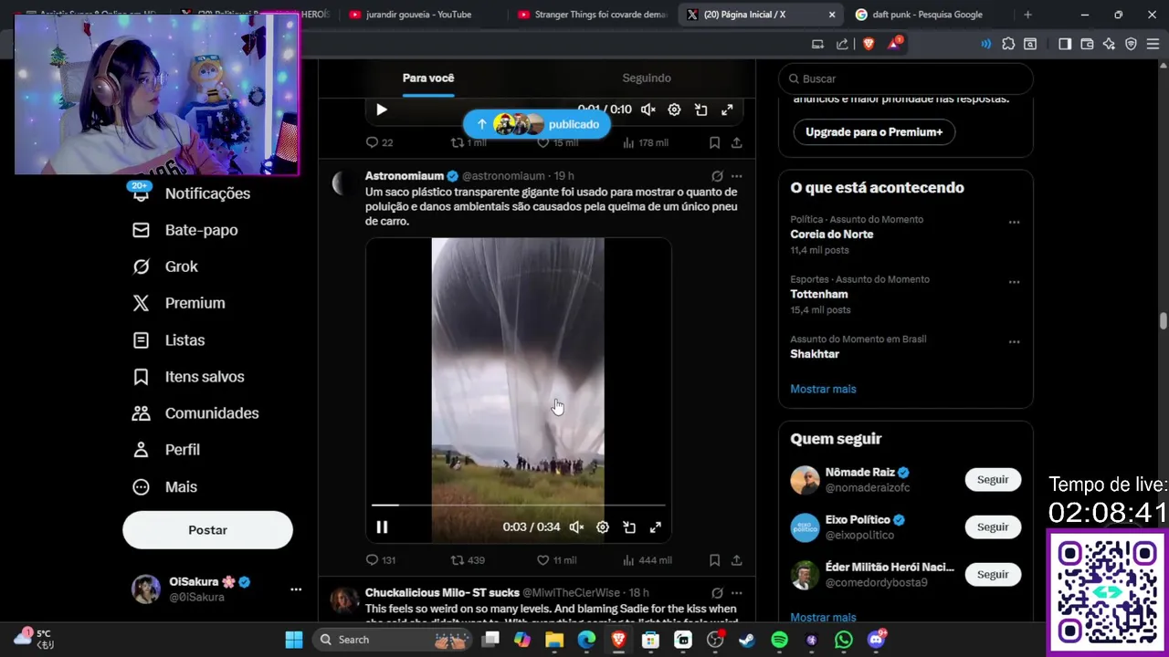Follow Nômade Raiz with Seguir
Screen dimensions: 1169x657
(993, 480)
